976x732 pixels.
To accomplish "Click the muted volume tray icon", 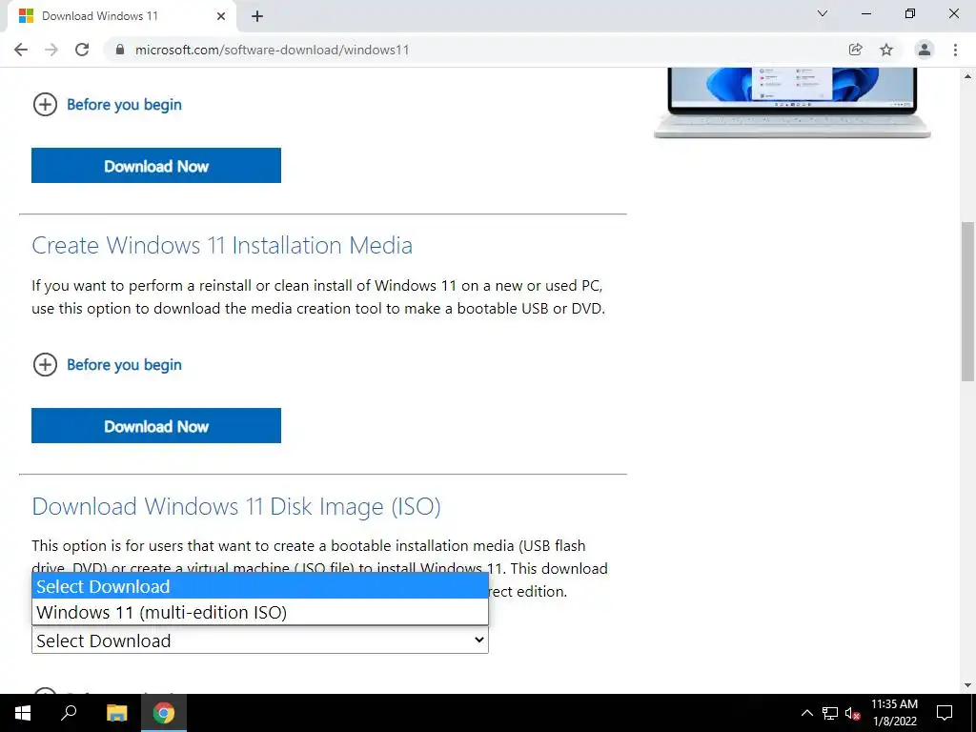I will pyautogui.click(x=853, y=713).
